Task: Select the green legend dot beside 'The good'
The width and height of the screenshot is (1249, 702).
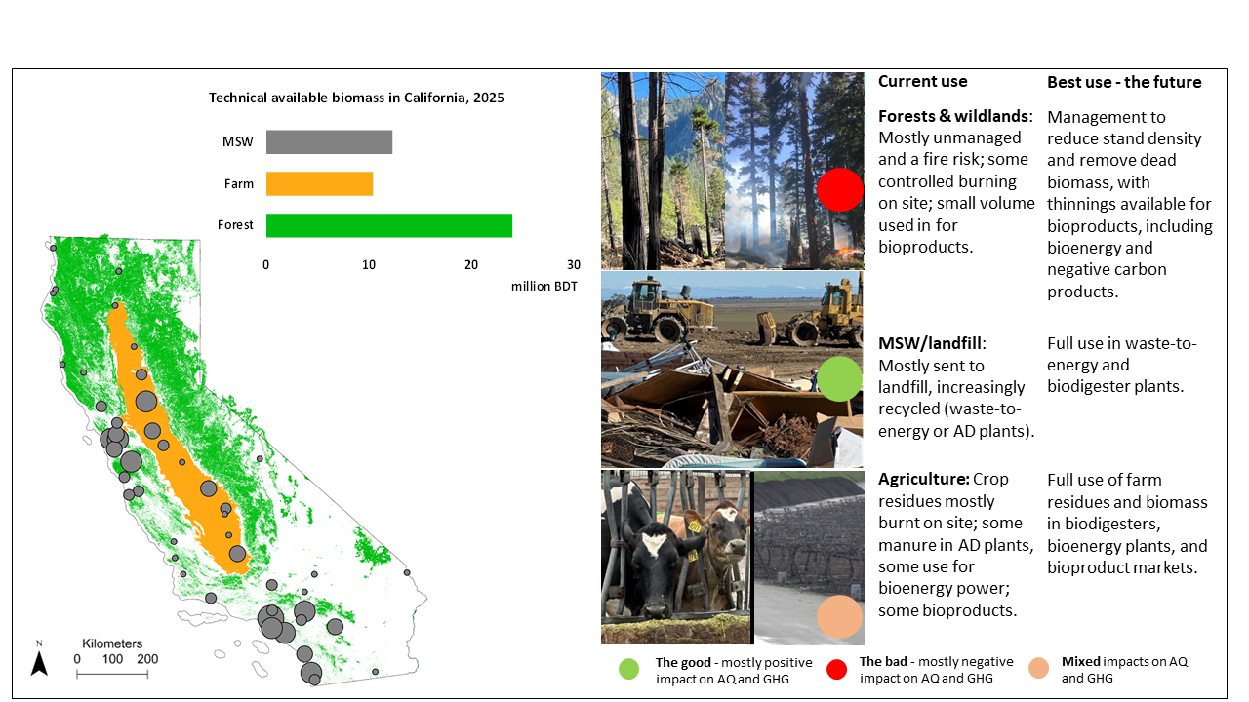Action: tap(629, 669)
